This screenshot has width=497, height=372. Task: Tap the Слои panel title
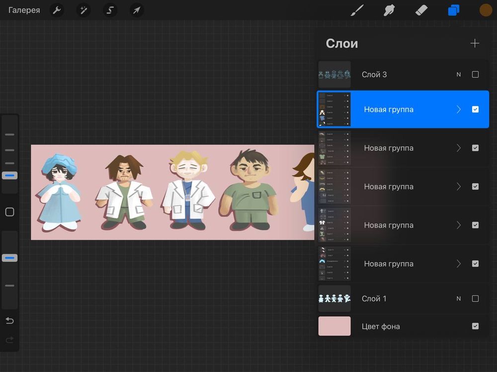[342, 44]
